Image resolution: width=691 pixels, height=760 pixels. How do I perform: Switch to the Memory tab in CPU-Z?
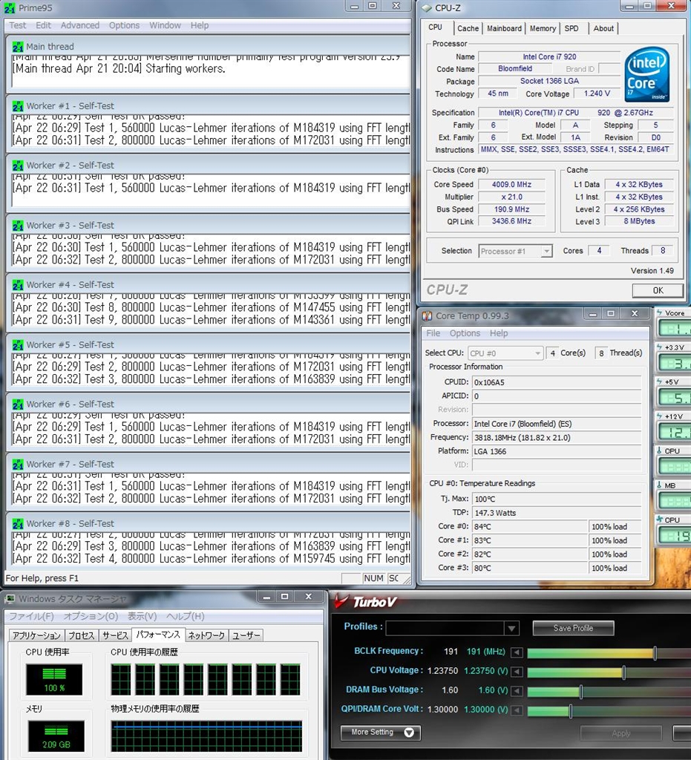click(543, 28)
